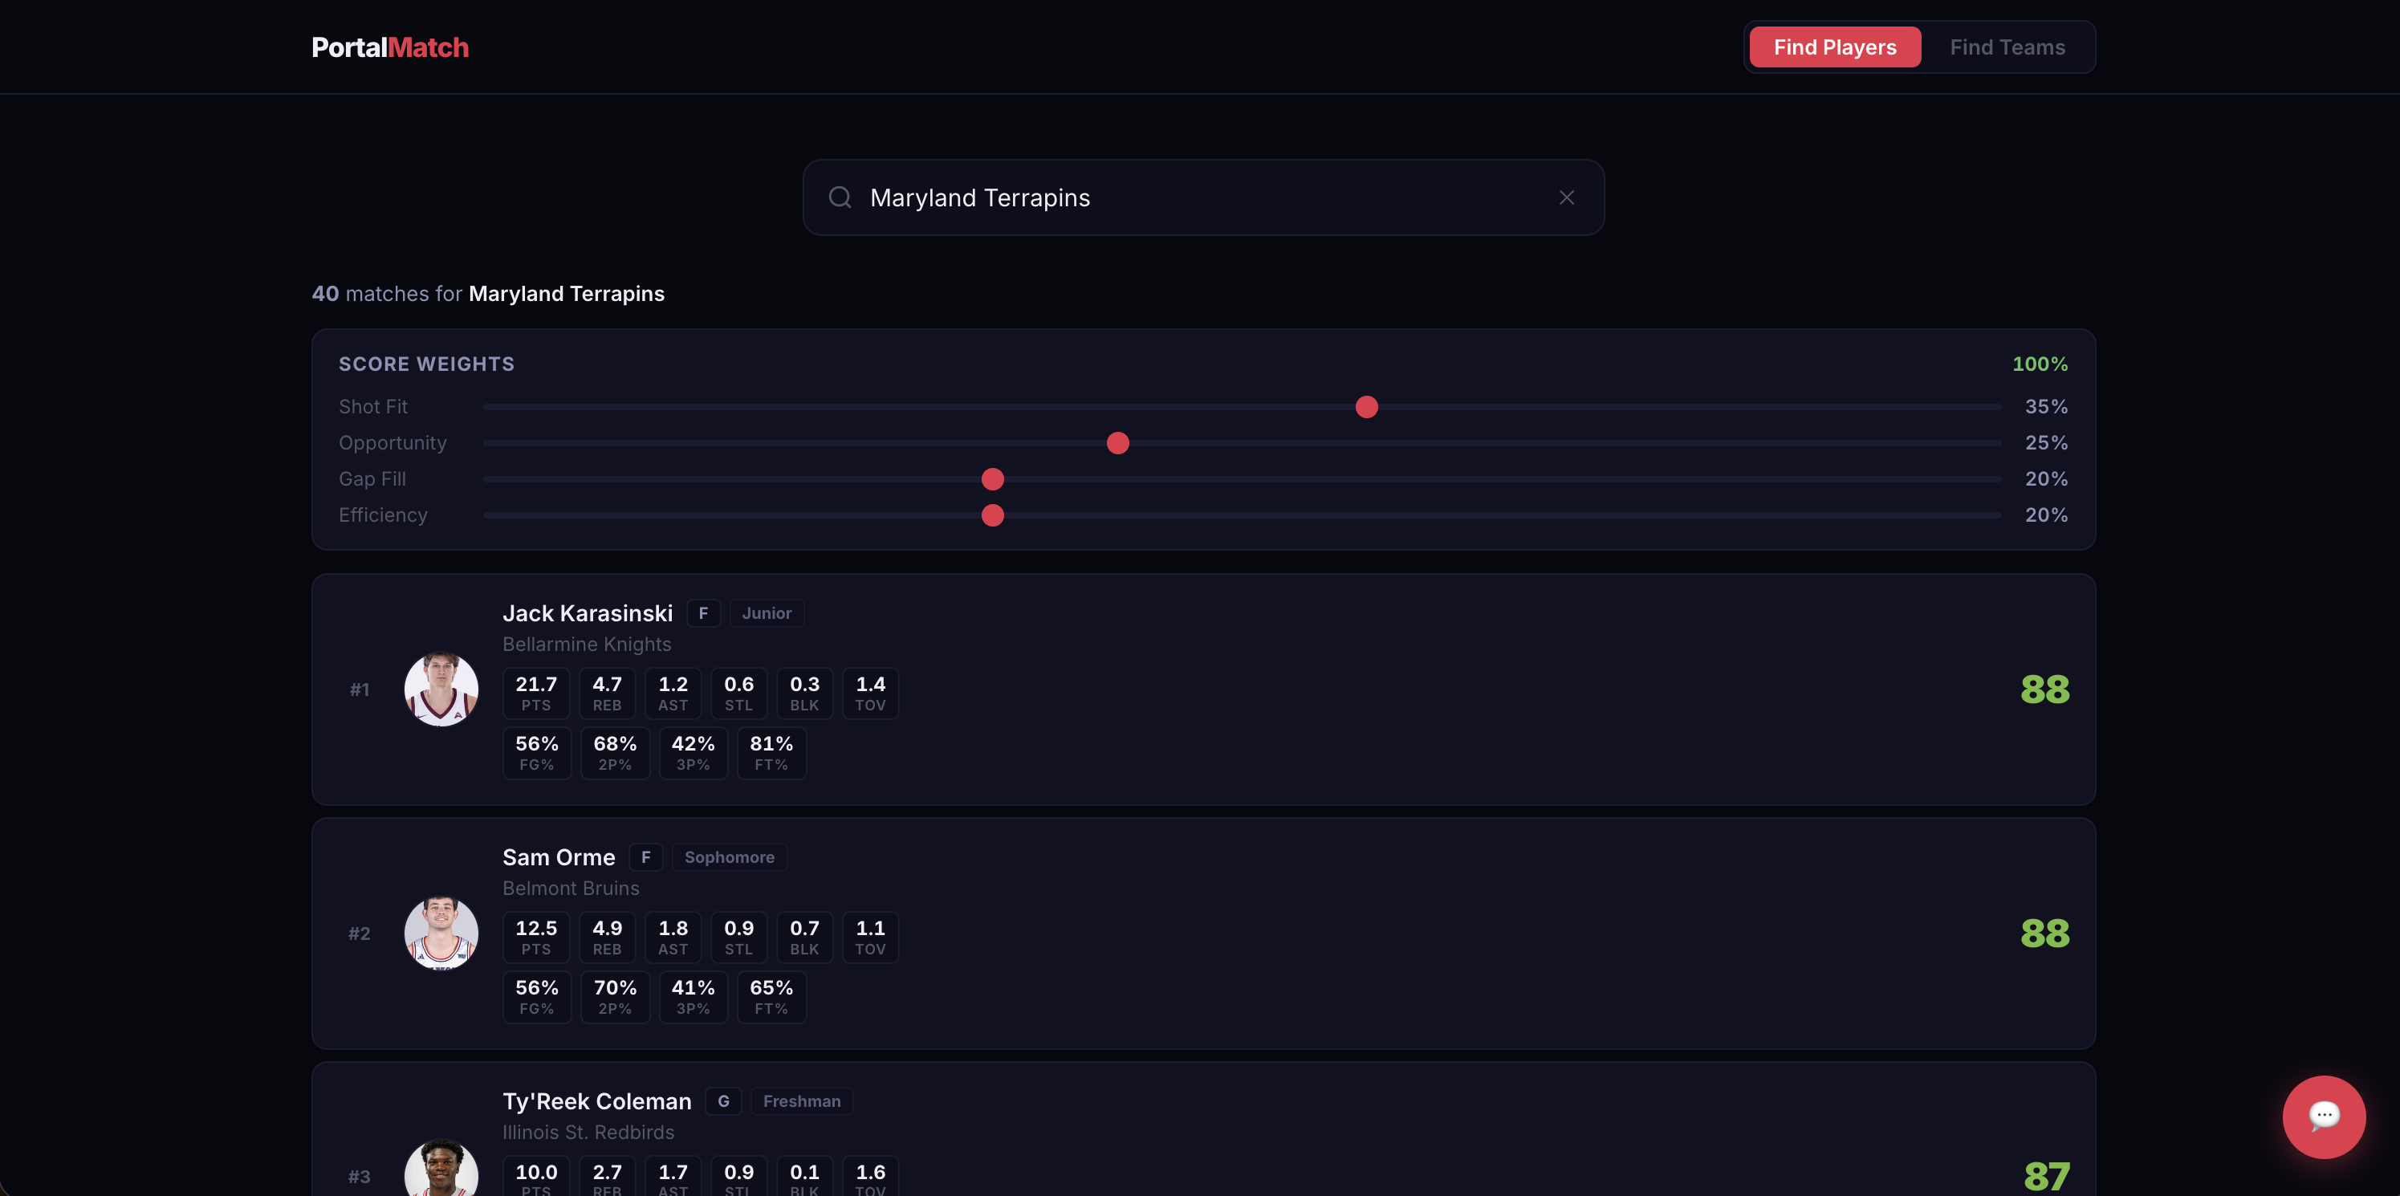Click the search magnifier icon

pos(840,197)
